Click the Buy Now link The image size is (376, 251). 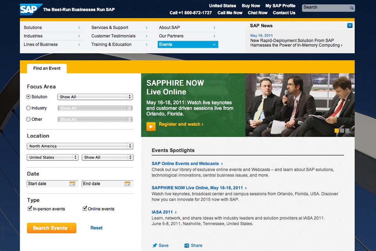(x=251, y=6)
